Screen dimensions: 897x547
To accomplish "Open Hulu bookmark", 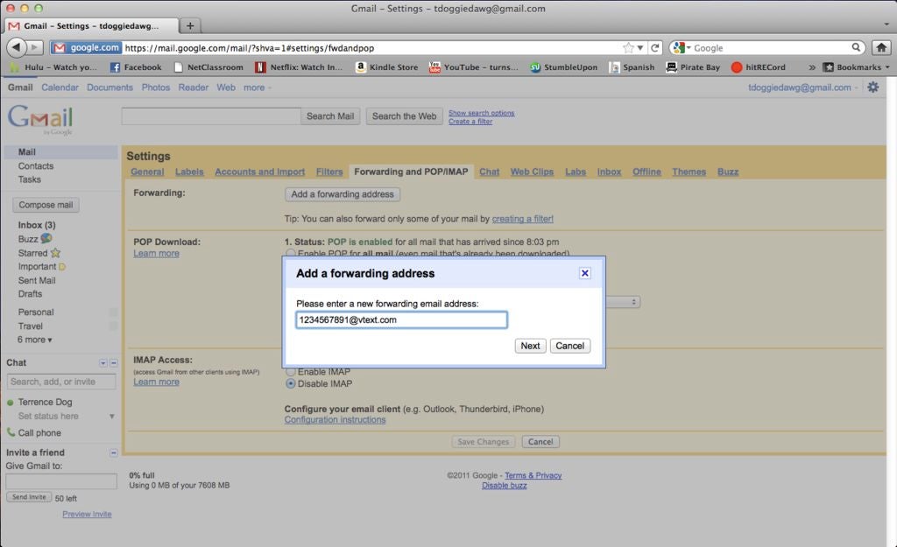I will pyautogui.click(x=53, y=67).
